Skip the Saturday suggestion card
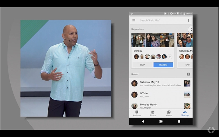The height and width of the screenshot is (137, 219). (x=185, y=65)
